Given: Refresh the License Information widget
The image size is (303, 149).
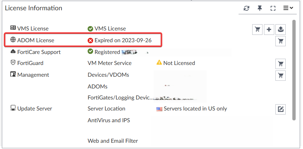Looking at the screenshot, I should [x=247, y=8].
